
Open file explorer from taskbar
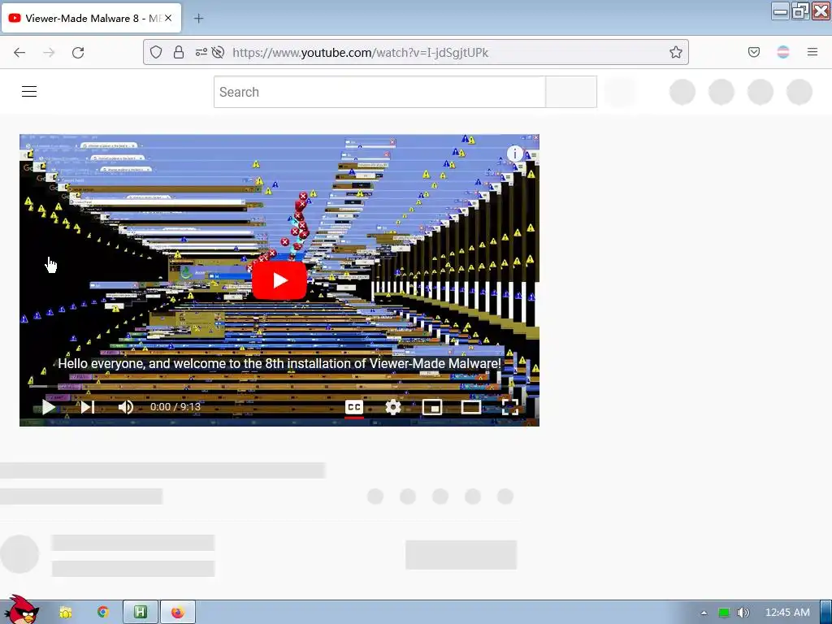coord(66,613)
